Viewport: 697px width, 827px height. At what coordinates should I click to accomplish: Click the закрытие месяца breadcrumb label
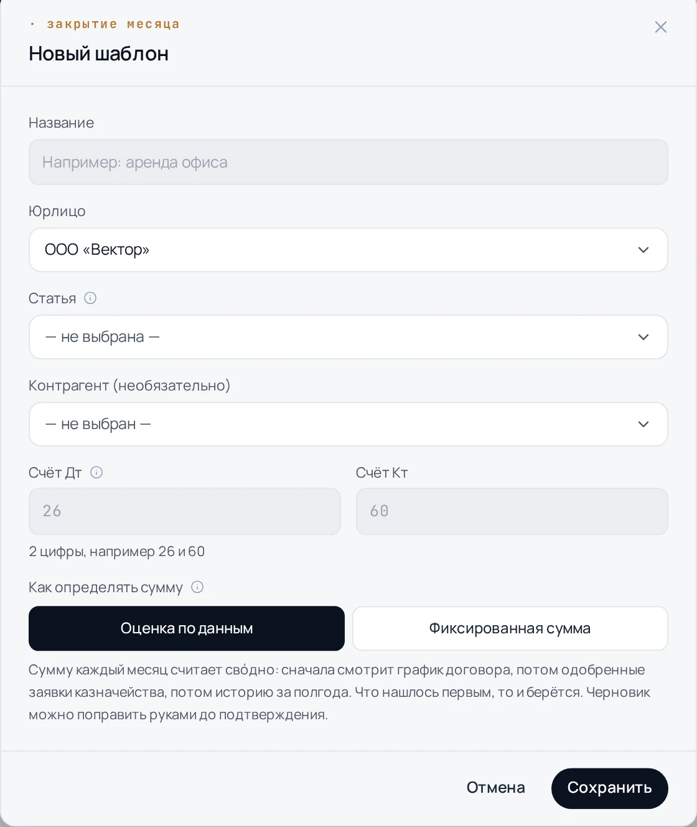[x=113, y=24]
